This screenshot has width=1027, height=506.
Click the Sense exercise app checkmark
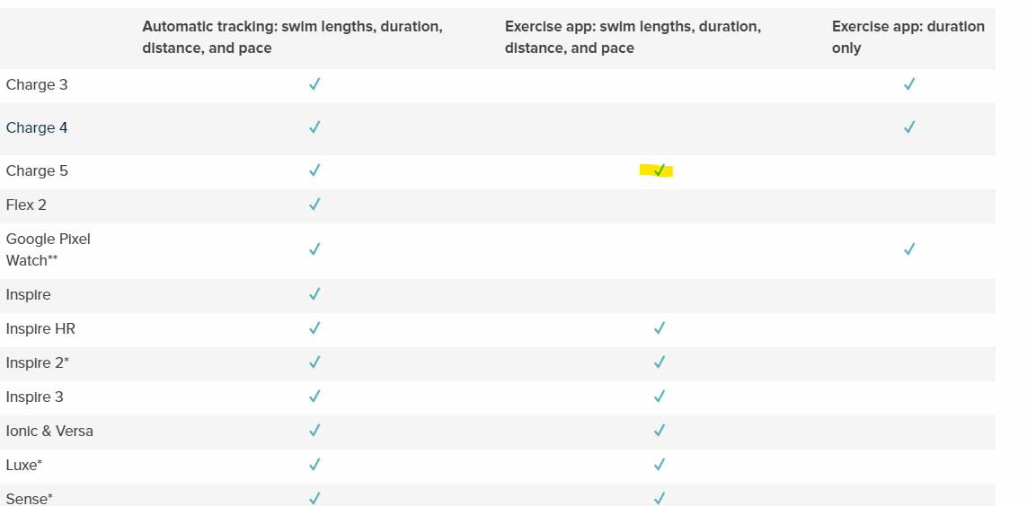pyautogui.click(x=660, y=498)
